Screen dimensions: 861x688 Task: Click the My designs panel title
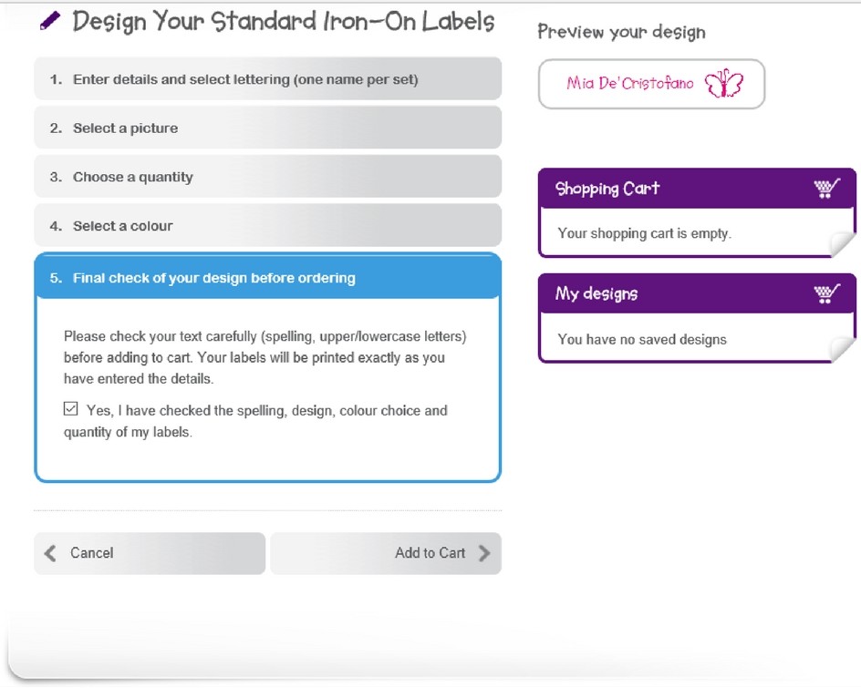click(596, 293)
